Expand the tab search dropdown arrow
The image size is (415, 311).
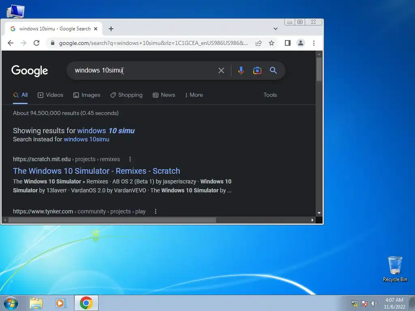(276, 29)
